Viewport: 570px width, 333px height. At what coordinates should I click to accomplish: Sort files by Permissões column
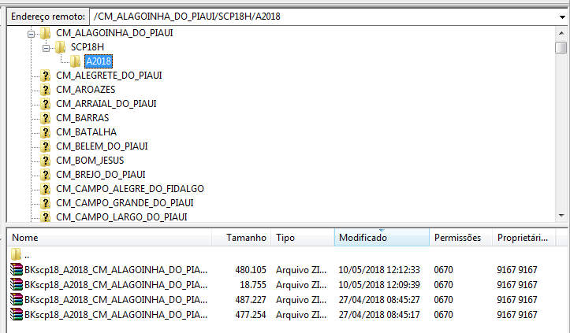pos(460,238)
